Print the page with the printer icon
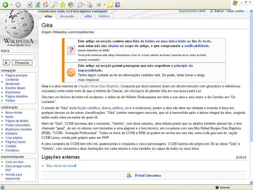Viewport: 253px width, 190px height. point(89,5)
